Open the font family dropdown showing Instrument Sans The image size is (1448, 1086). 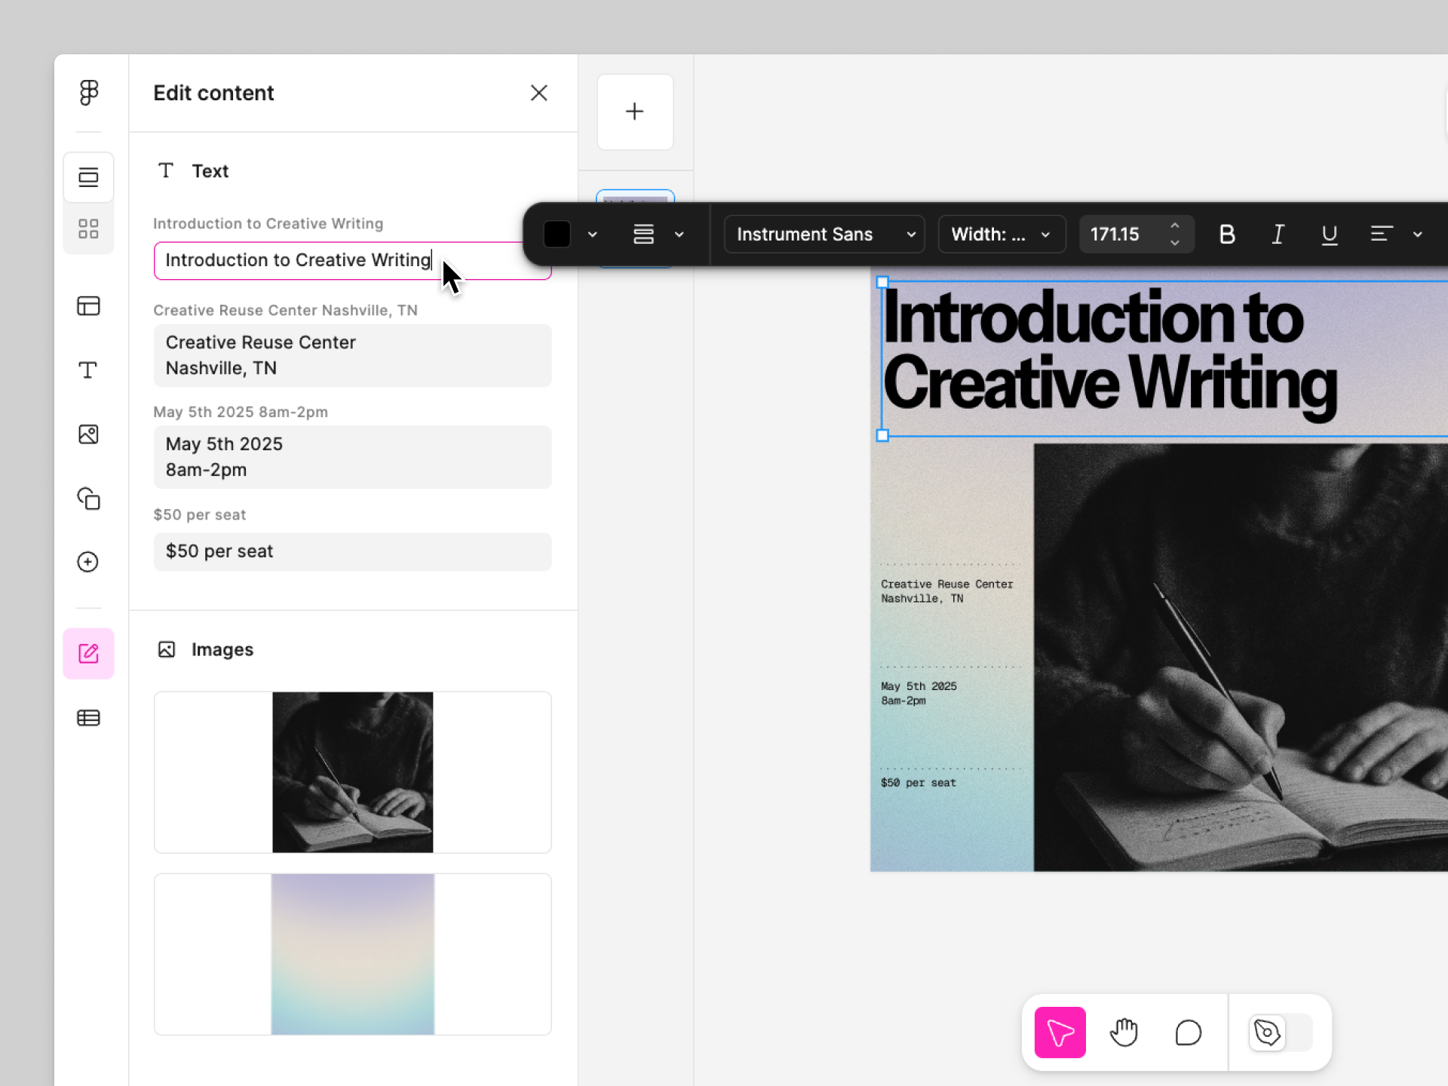(824, 234)
